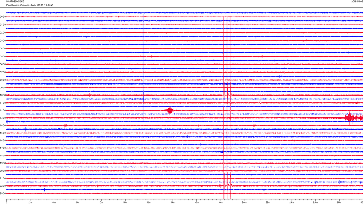Click the 12m axis tick label

click(149, 202)
